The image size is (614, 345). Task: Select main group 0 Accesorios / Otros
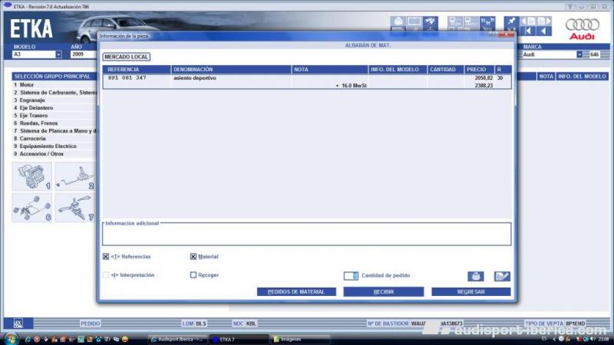pyautogui.click(x=54, y=154)
